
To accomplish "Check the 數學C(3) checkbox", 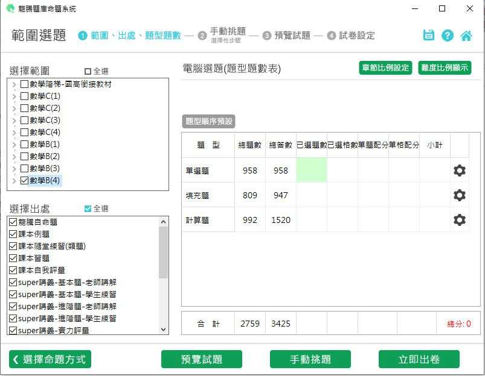I will pyautogui.click(x=24, y=120).
